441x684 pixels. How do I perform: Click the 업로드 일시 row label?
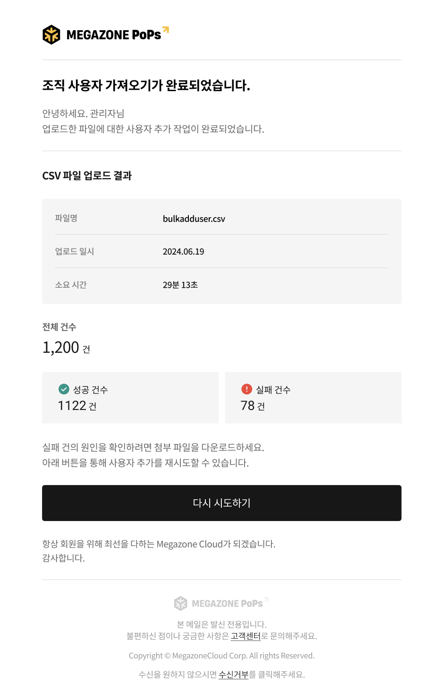[x=75, y=251]
